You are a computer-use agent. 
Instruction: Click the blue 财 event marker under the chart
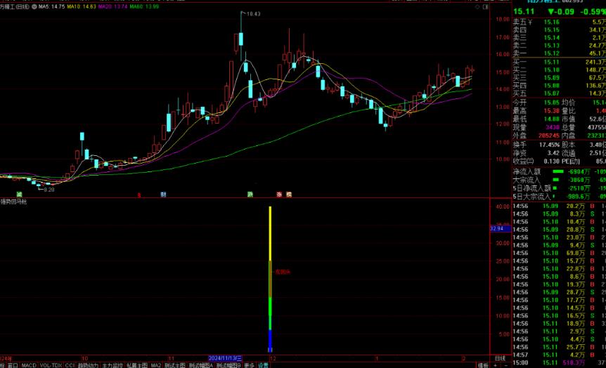[163, 195]
